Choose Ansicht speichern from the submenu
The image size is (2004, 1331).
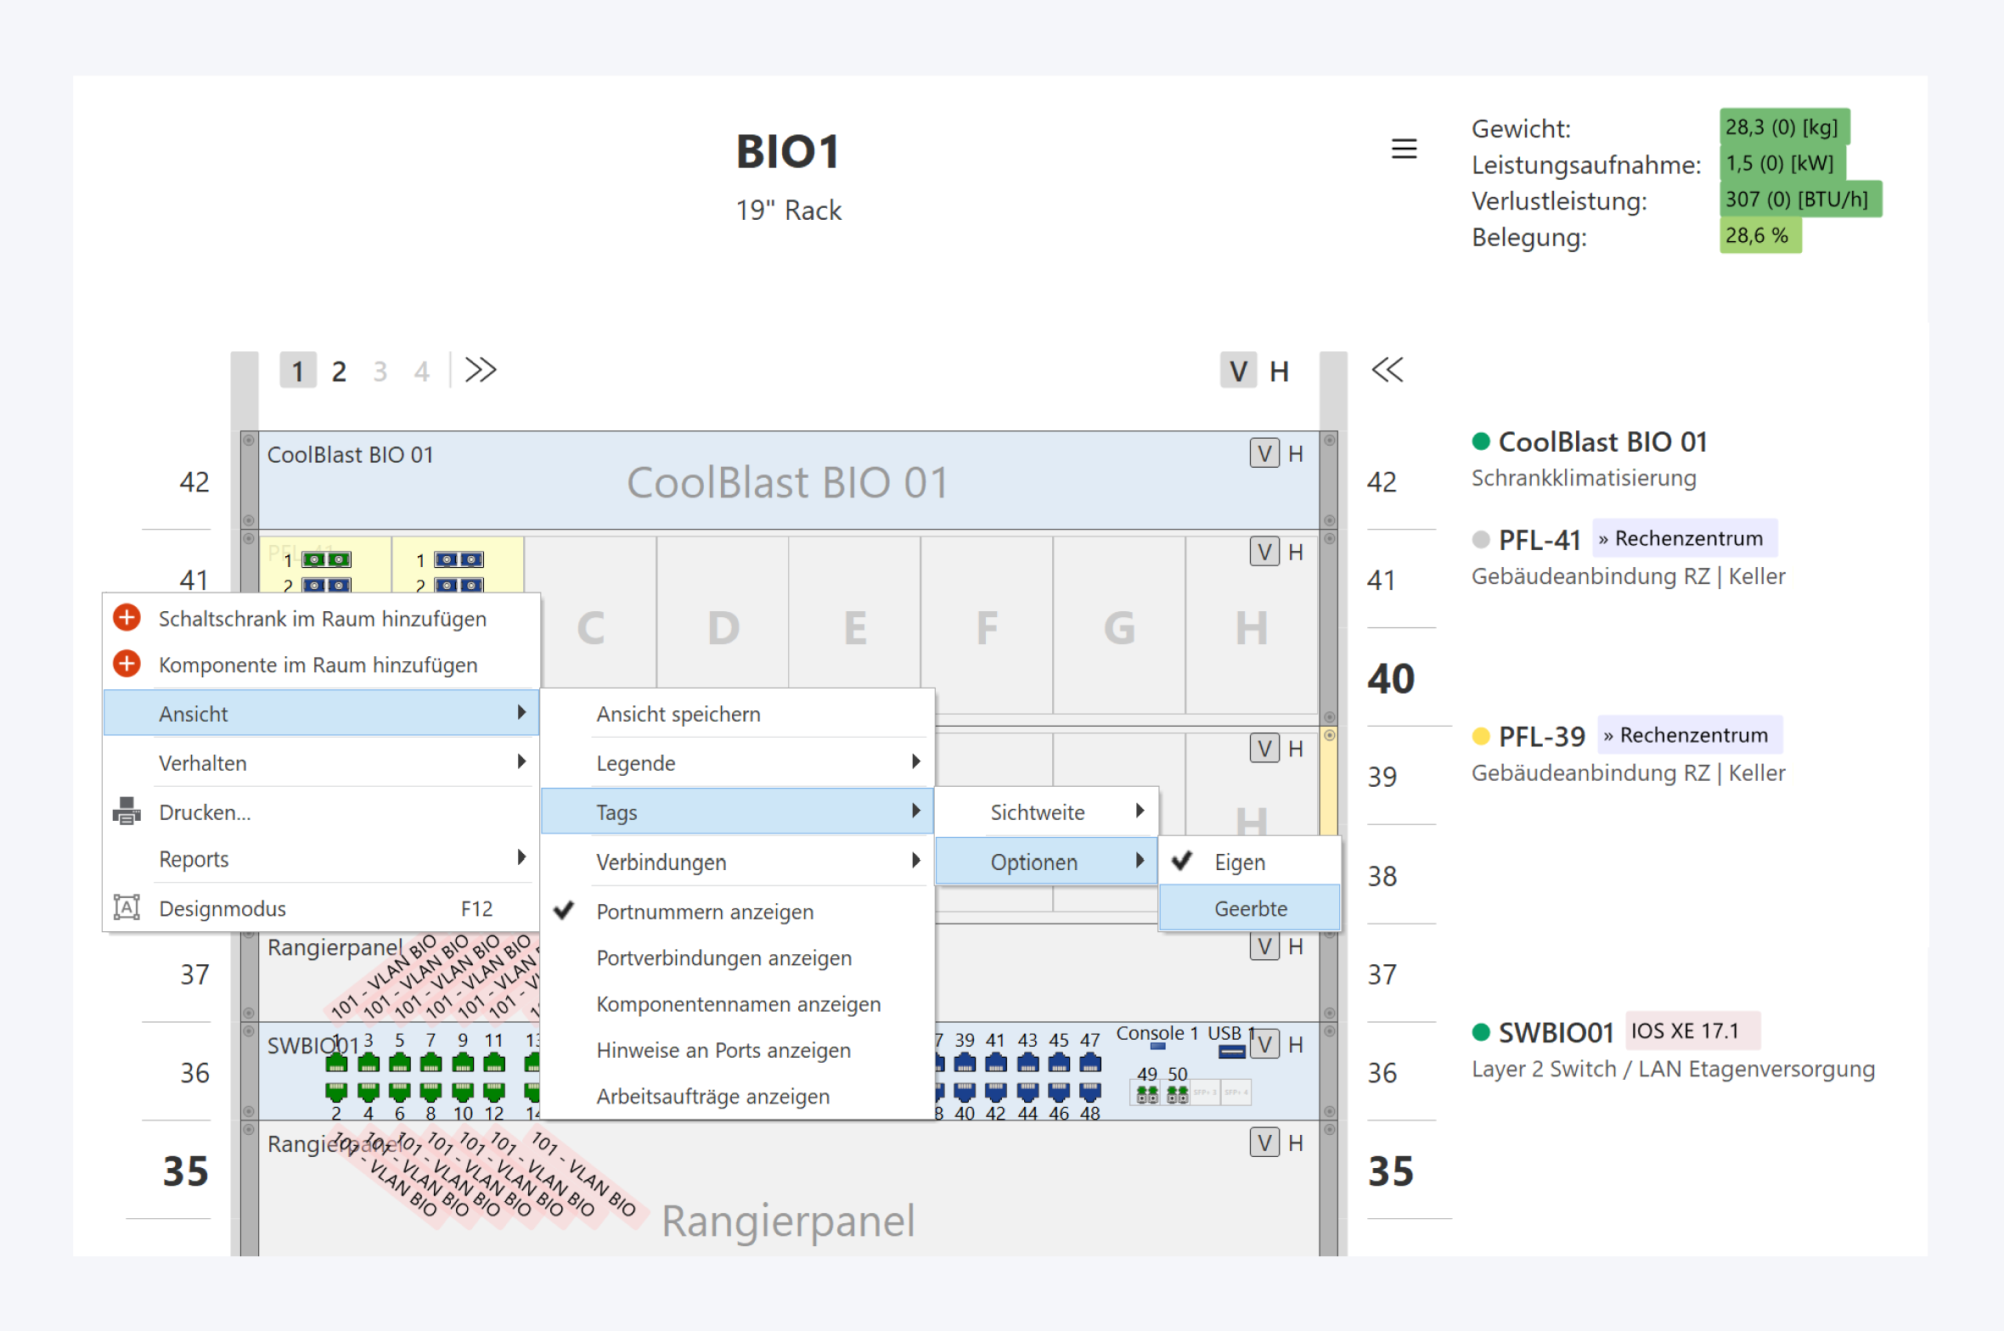[x=678, y=714]
